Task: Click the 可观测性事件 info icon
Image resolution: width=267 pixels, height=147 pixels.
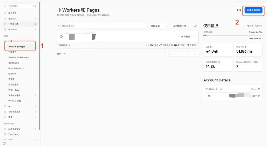Action: (x=219, y=62)
